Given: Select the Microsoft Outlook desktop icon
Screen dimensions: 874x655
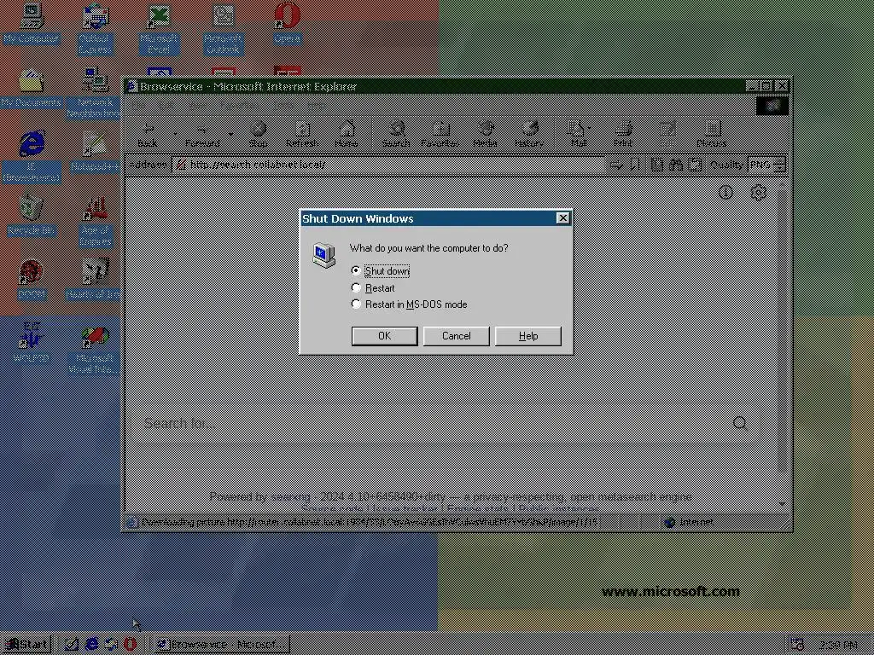Looking at the screenshot, I should tap(223, 29).
